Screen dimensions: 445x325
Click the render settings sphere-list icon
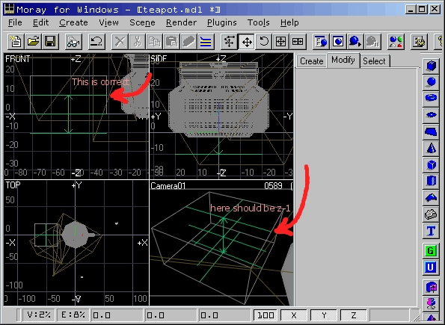click(321, 42)
